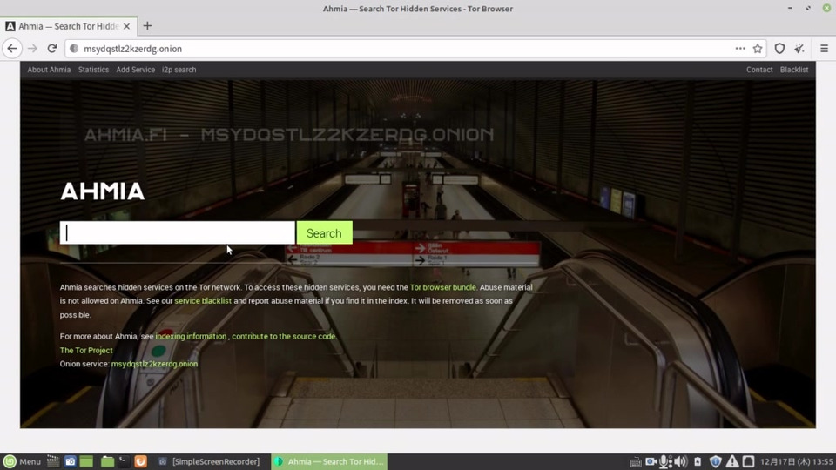Click the forward navigation arrow

click(32, 49)
